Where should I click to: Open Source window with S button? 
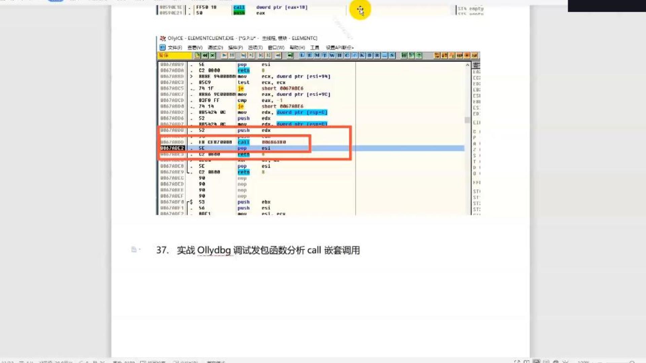point(392,55)
